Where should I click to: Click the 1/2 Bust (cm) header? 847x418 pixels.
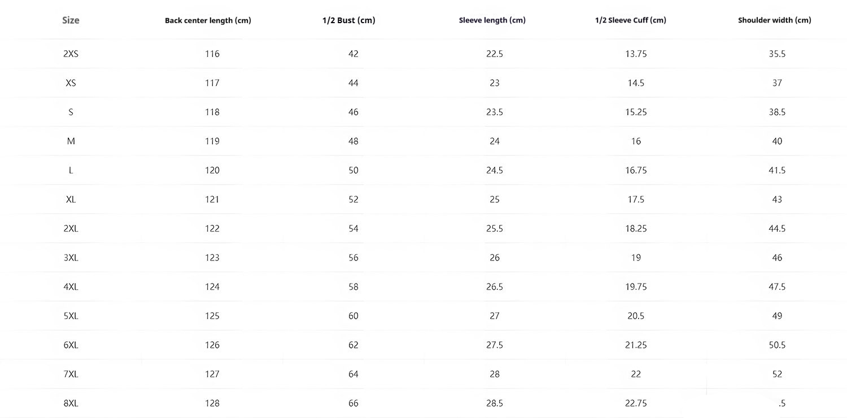click(x=348, y=20)
